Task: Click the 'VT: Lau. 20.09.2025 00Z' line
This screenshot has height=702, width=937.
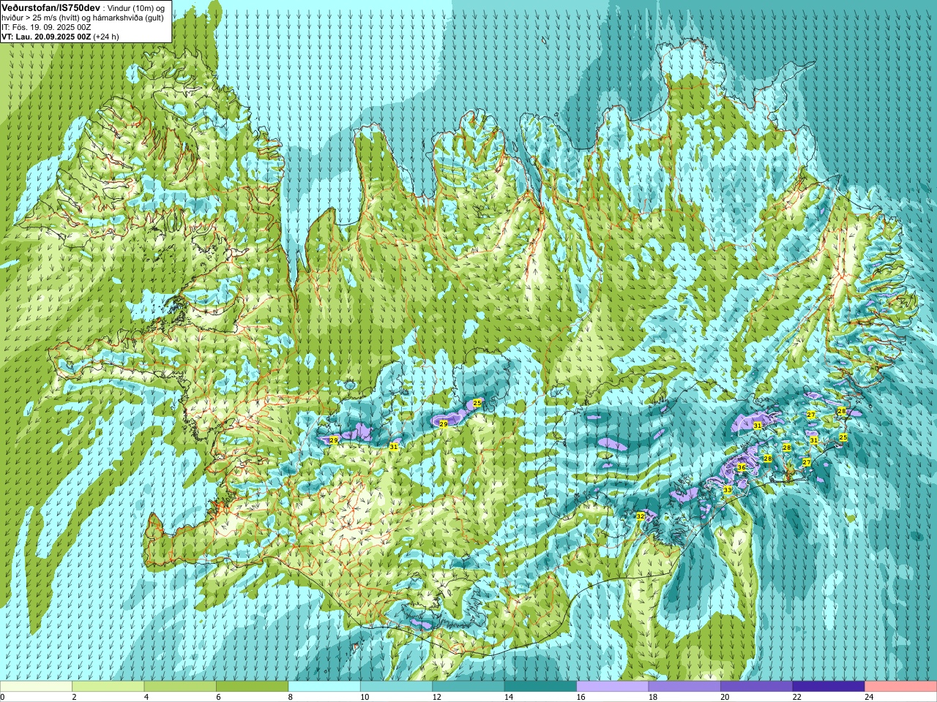Action: click(x=46, y=37)
